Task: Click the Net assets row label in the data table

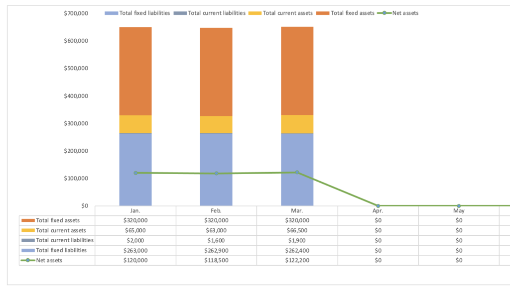Action: coord(49,260)
